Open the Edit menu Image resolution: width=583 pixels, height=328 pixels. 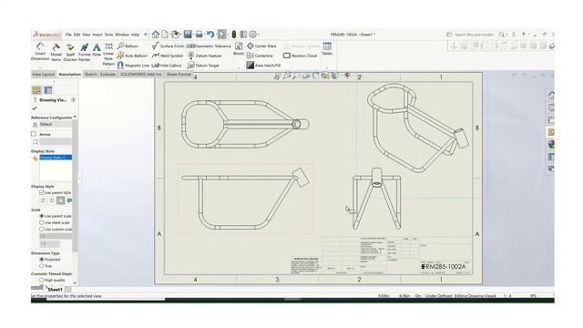77,35
